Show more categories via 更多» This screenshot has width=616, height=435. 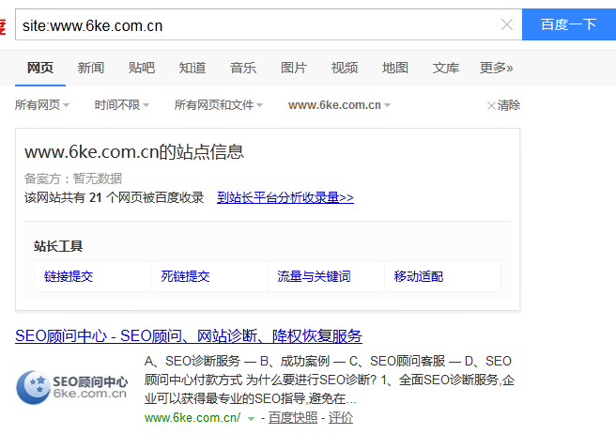[496, 68]
